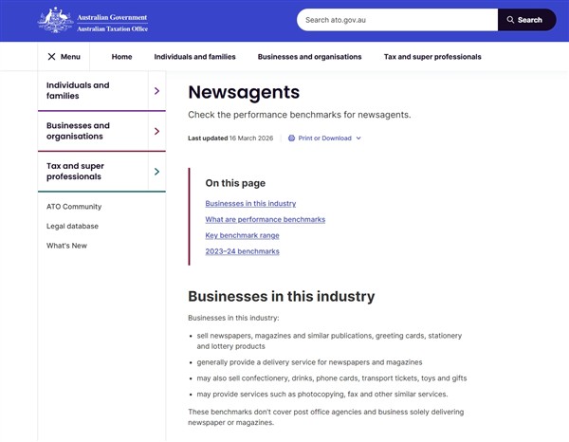Expand Businesses and organisations sidebar chevron
Screen dimensions: 569x442
156,131
